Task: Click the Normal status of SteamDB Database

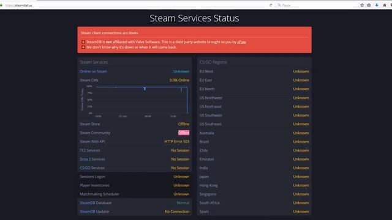Action: click(183, 203)
